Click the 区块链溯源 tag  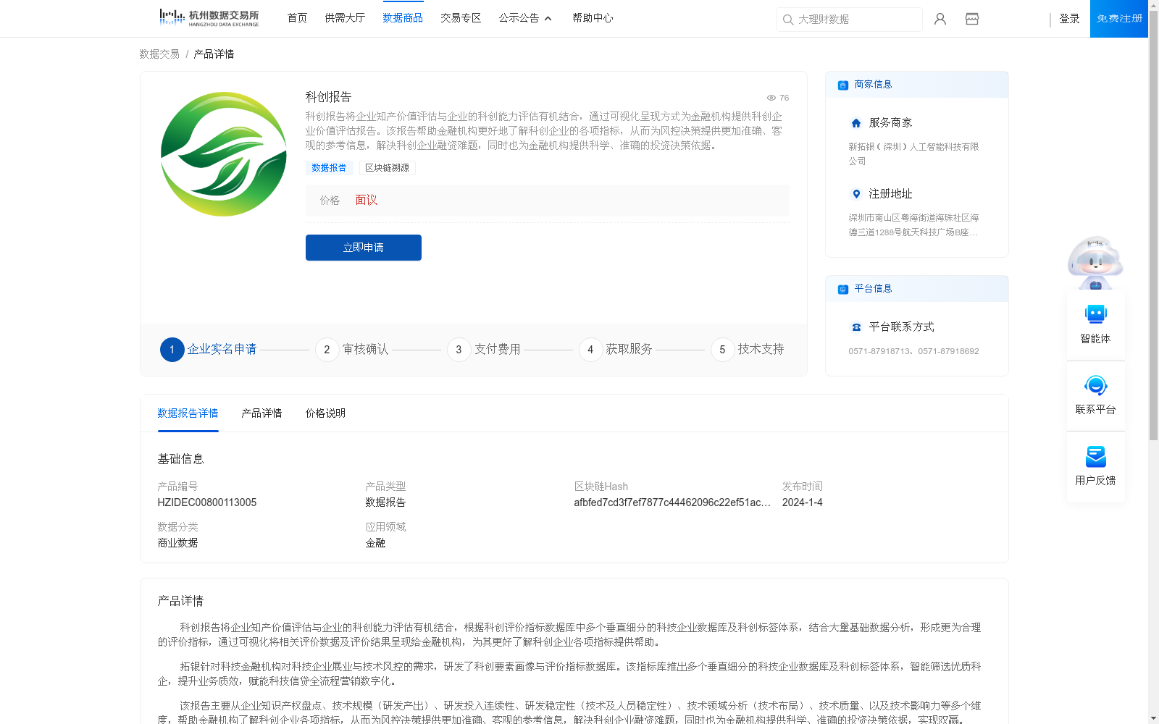tap(387, 168)
